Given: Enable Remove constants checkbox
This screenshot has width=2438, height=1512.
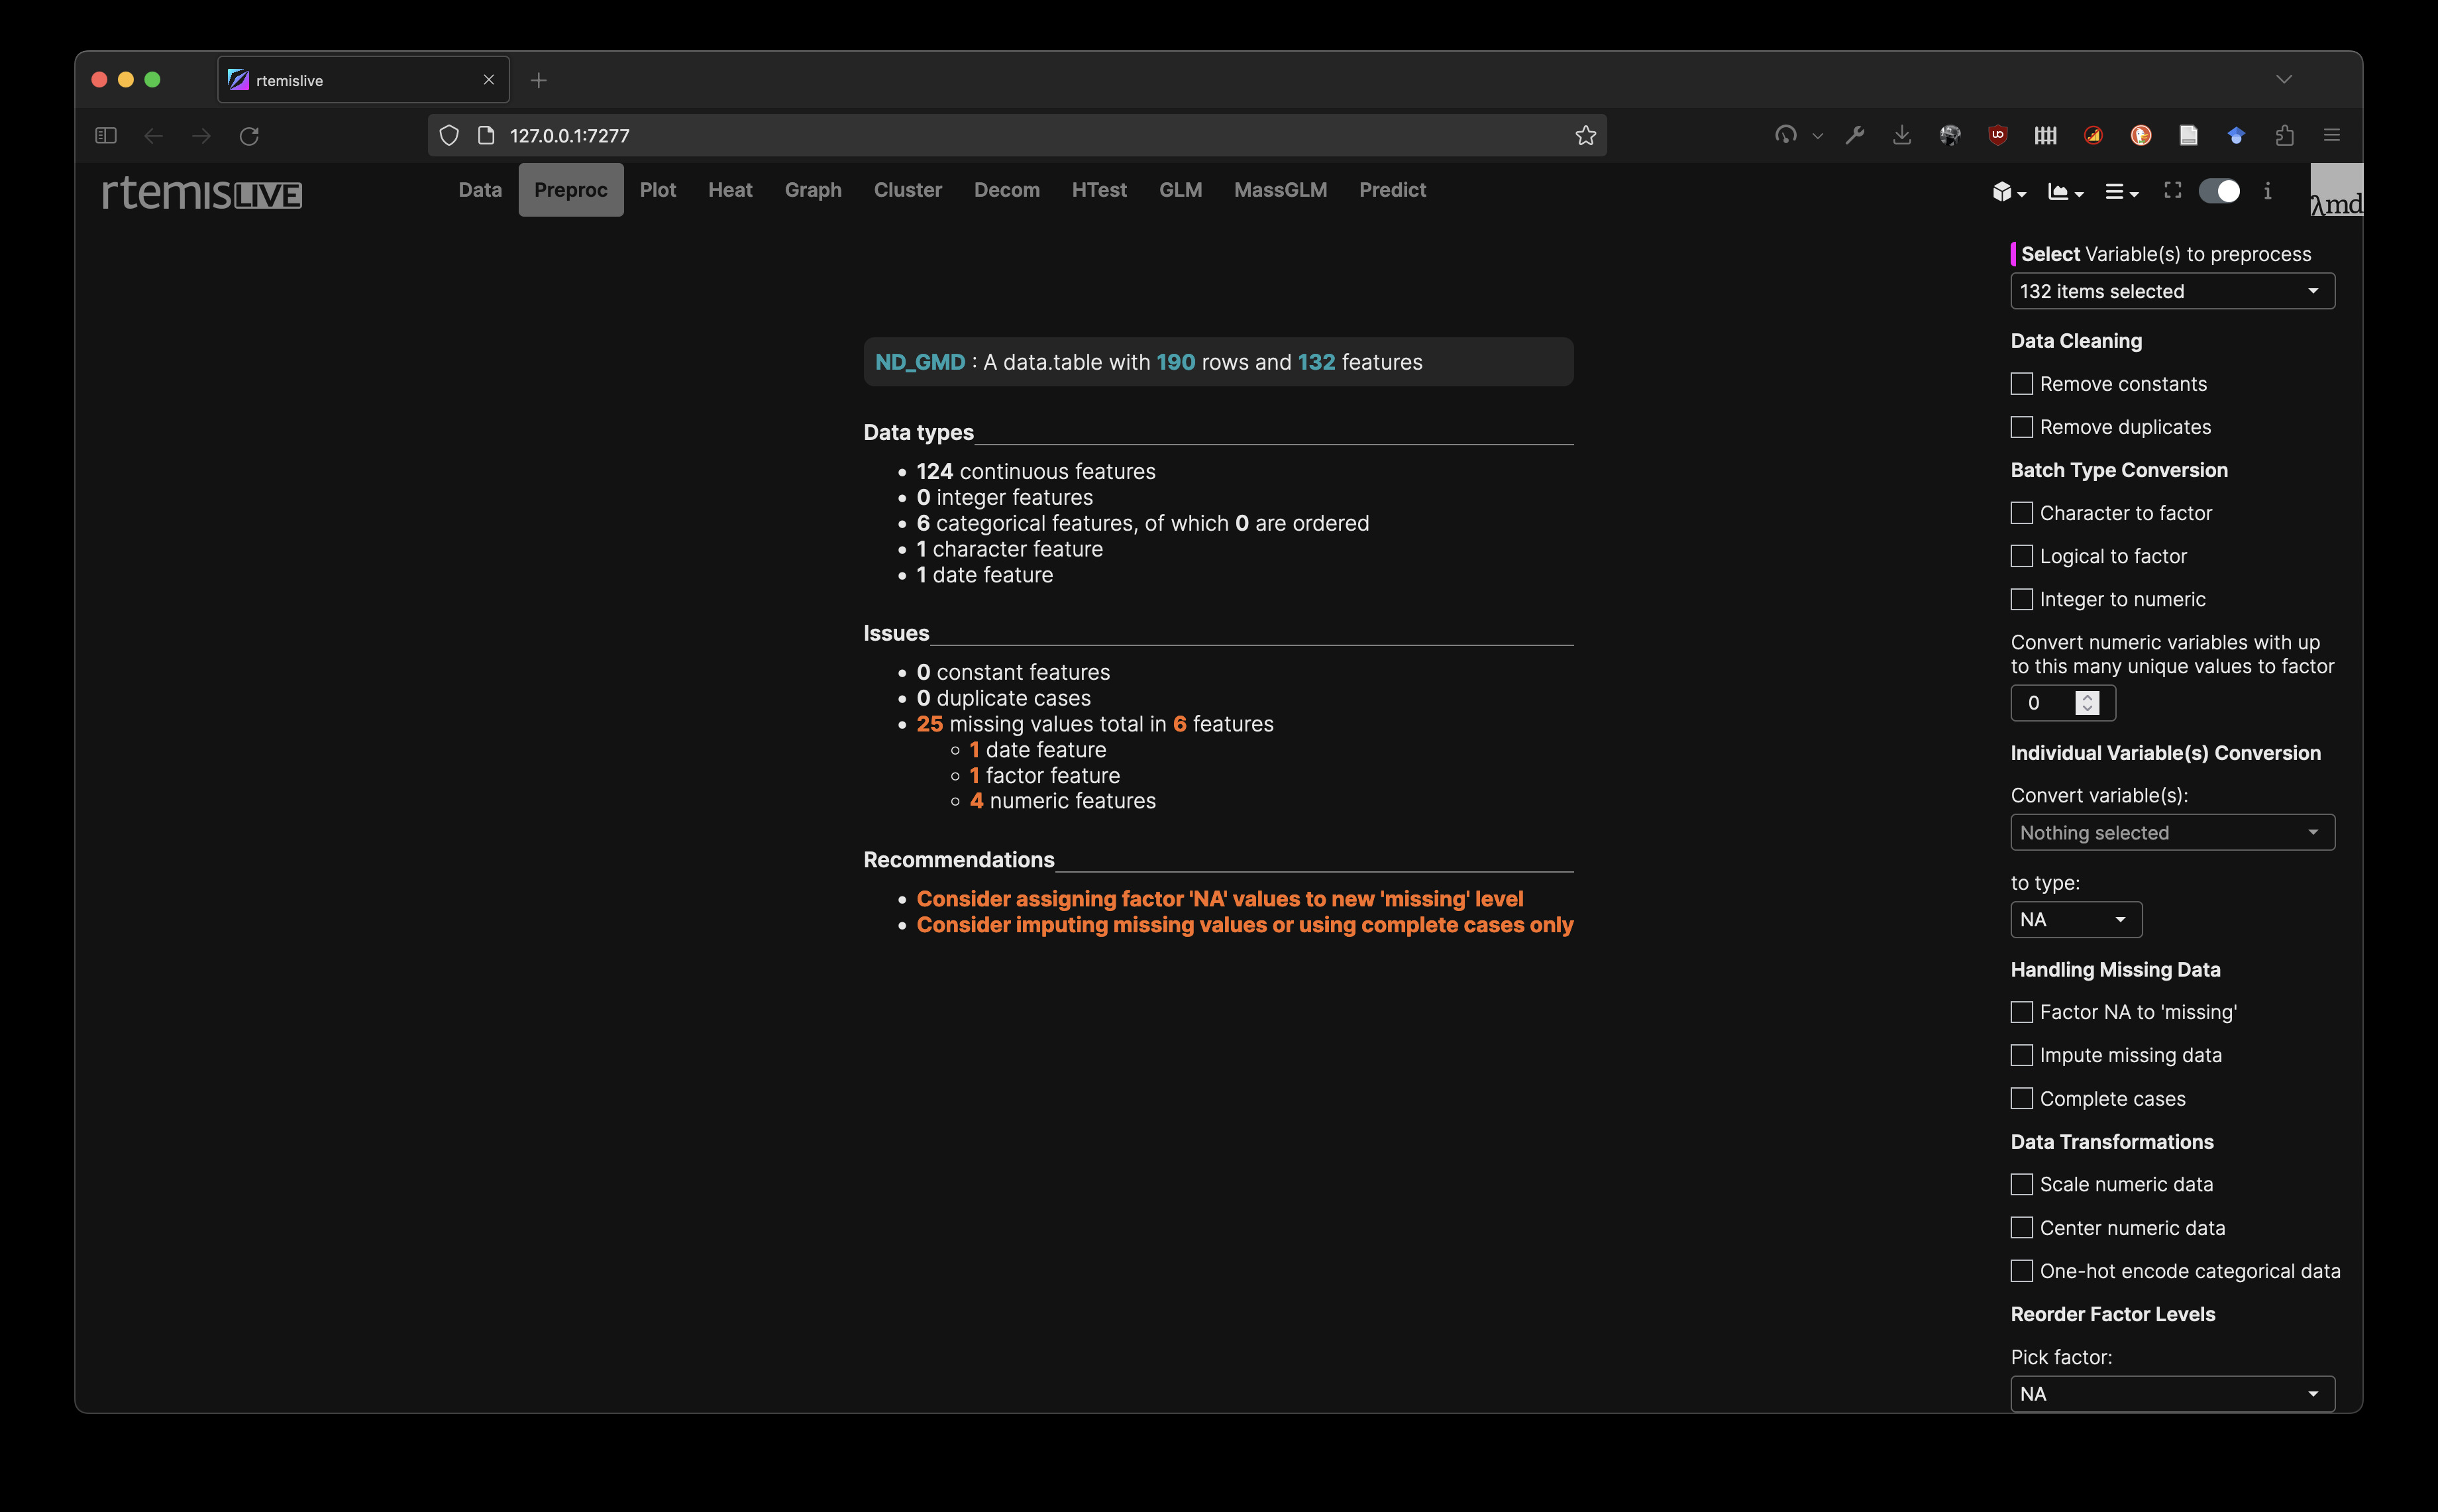Looking at the screenshot, I should point(2021,384).
